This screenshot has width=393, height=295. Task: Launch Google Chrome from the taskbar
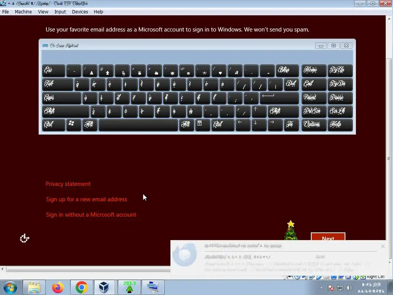click(x=81, y=287)
